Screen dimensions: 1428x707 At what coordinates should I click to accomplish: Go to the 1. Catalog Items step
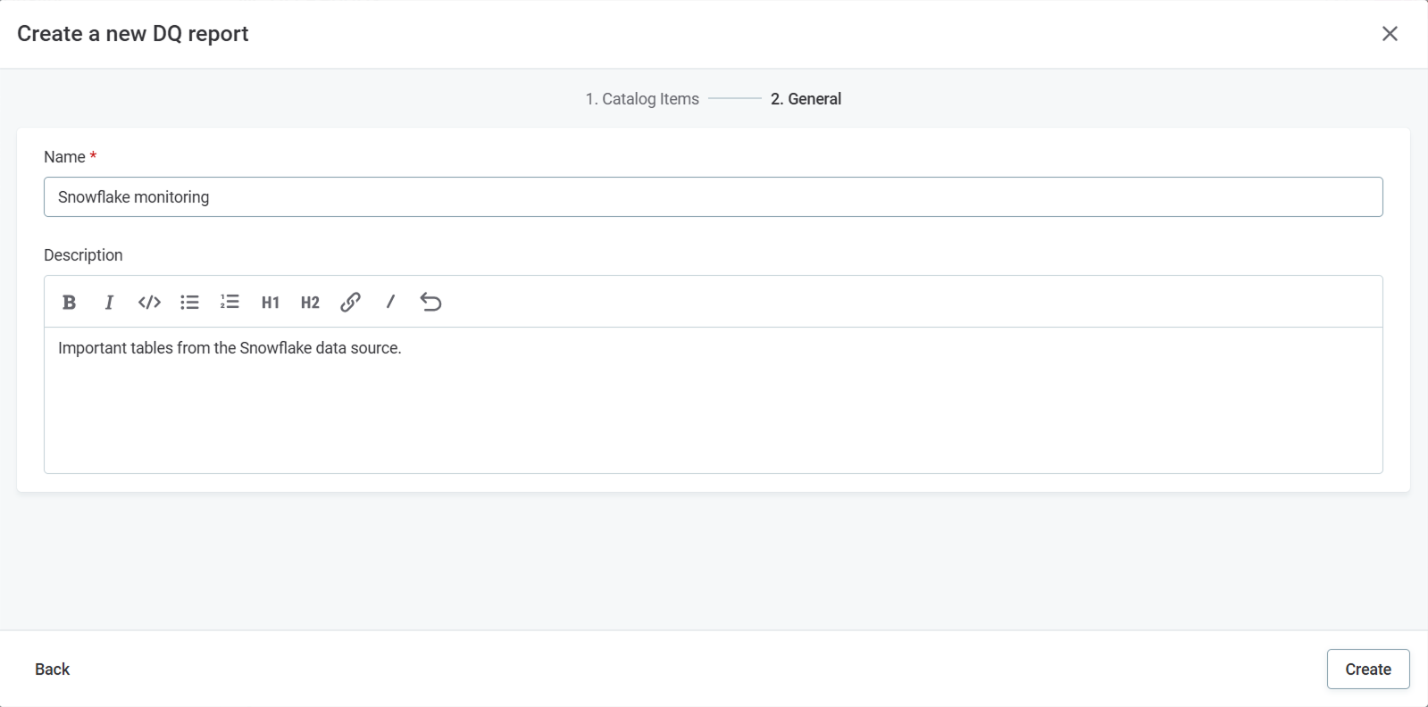(642, 99)
